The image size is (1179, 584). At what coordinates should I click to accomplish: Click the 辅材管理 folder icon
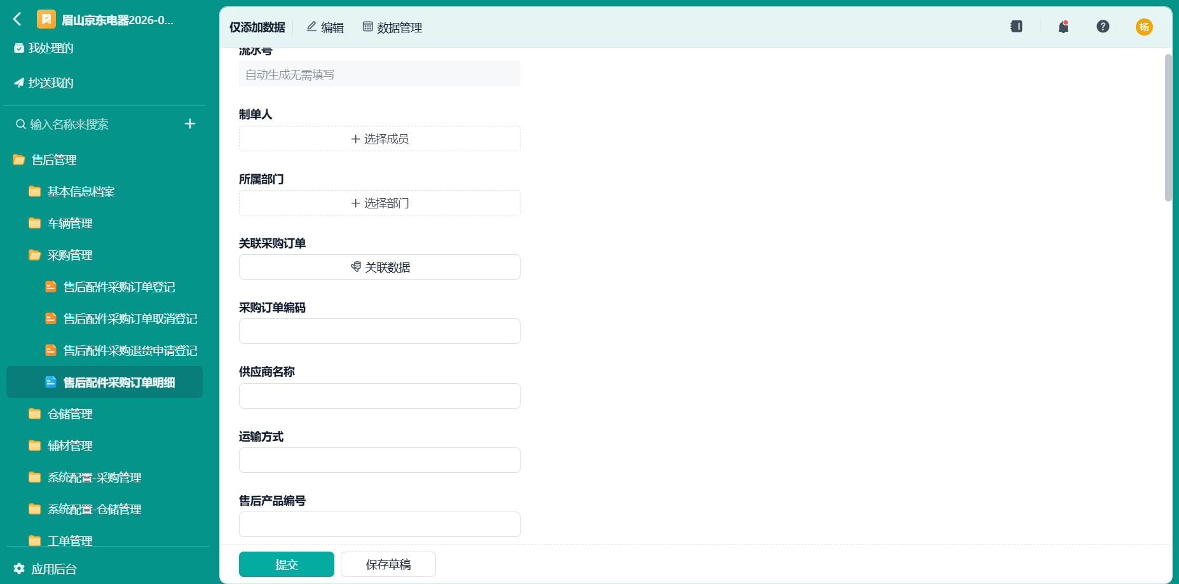tap(35, 445)
